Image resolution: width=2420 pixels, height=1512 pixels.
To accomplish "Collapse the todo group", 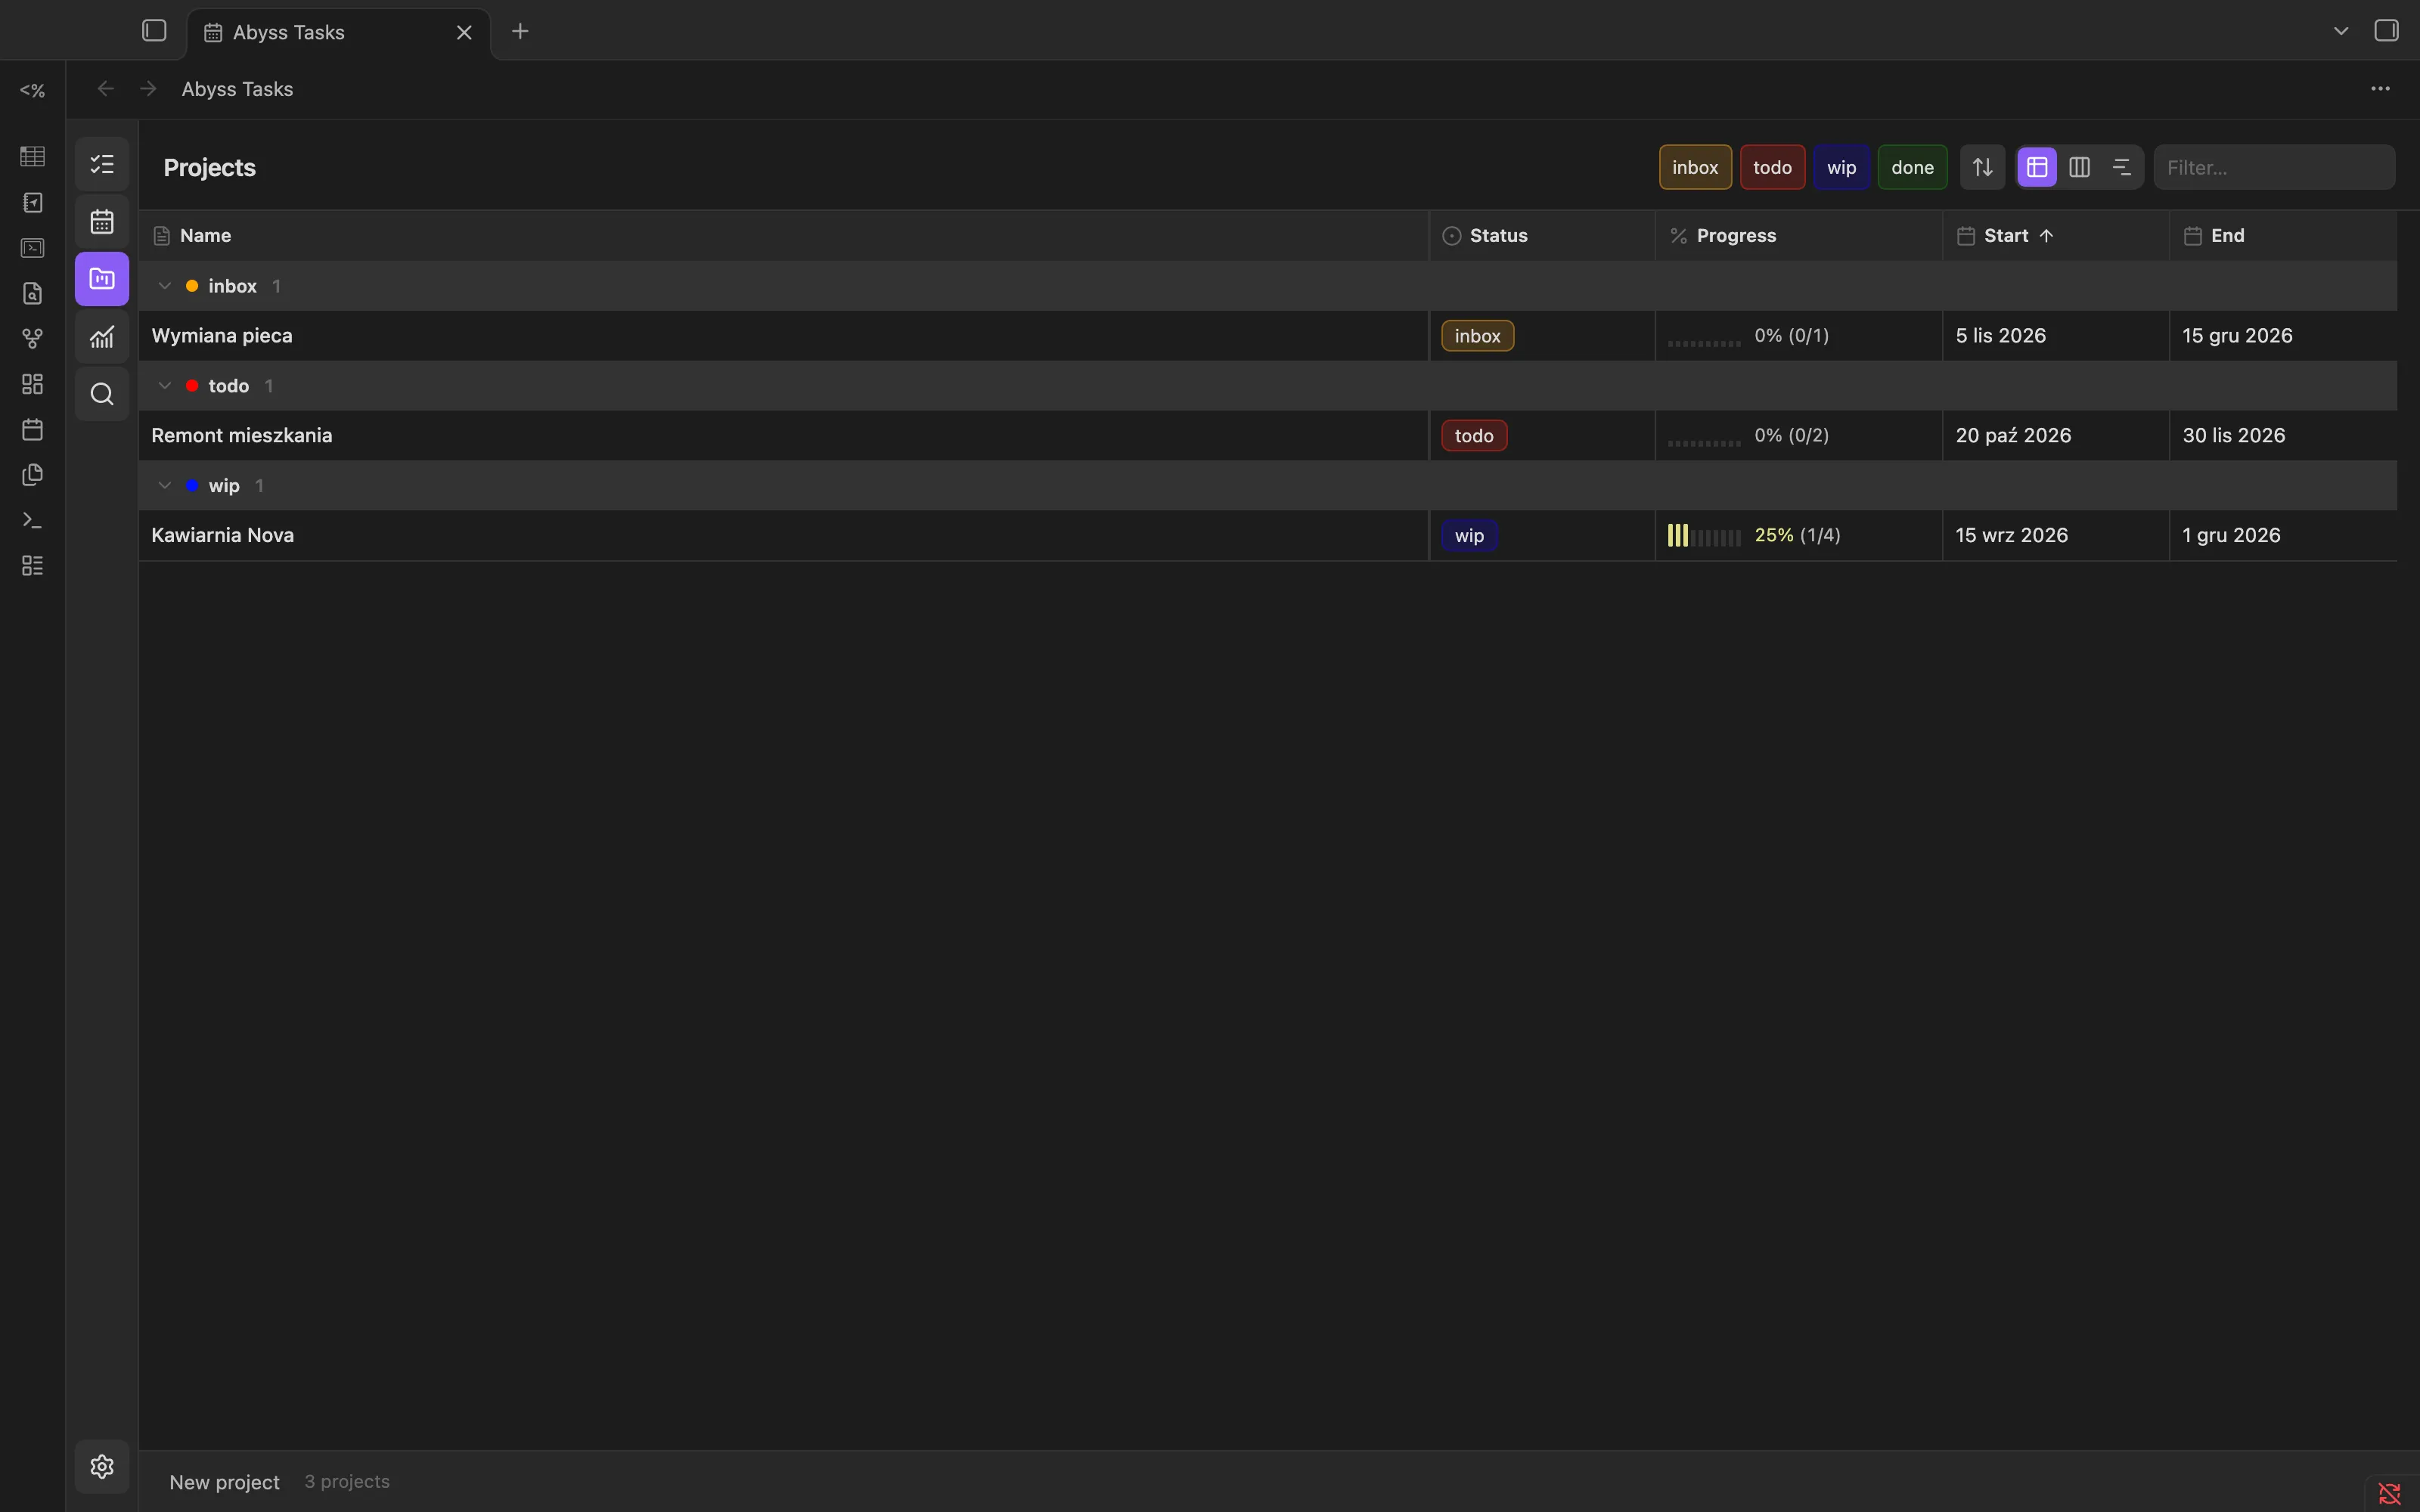I will click(x=165, y=386).
